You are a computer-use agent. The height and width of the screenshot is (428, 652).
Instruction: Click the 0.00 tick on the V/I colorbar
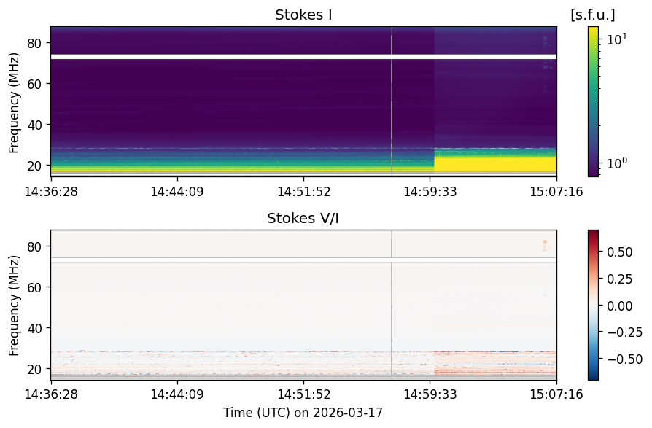620,306
